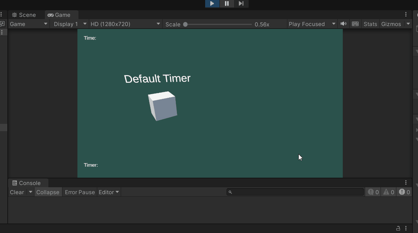
Task: Open the Play Focused dropdown
Action: (x=312, y=24)
